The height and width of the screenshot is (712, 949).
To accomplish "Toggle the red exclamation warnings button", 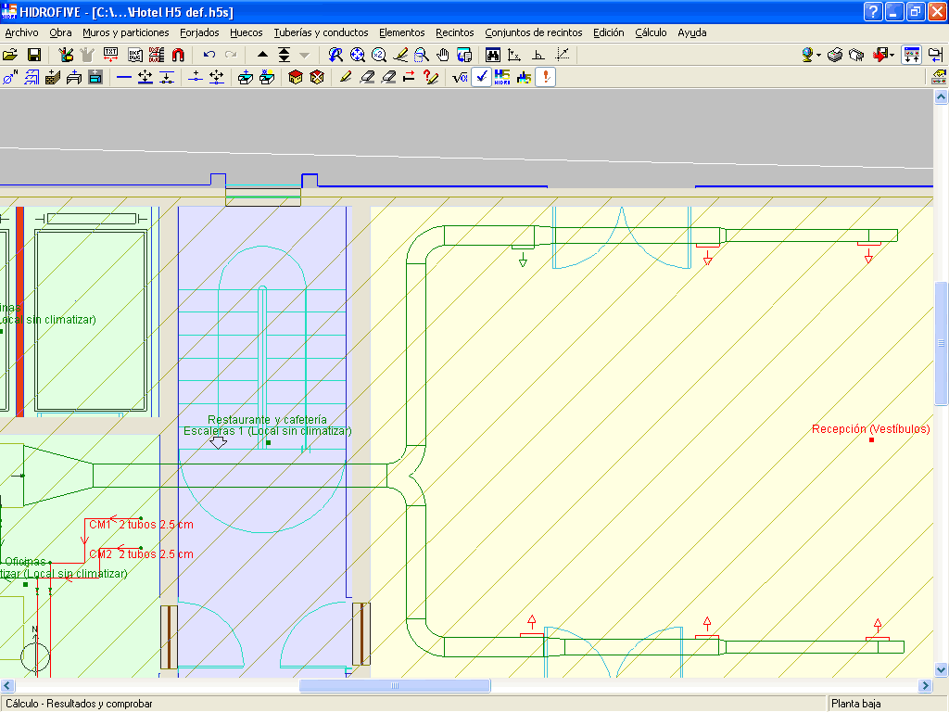I will coord(546,77).
